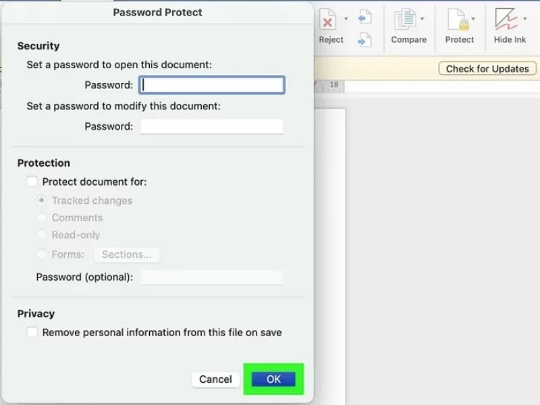Expand the Hide Ink dropdown arrow

[525, 19]
